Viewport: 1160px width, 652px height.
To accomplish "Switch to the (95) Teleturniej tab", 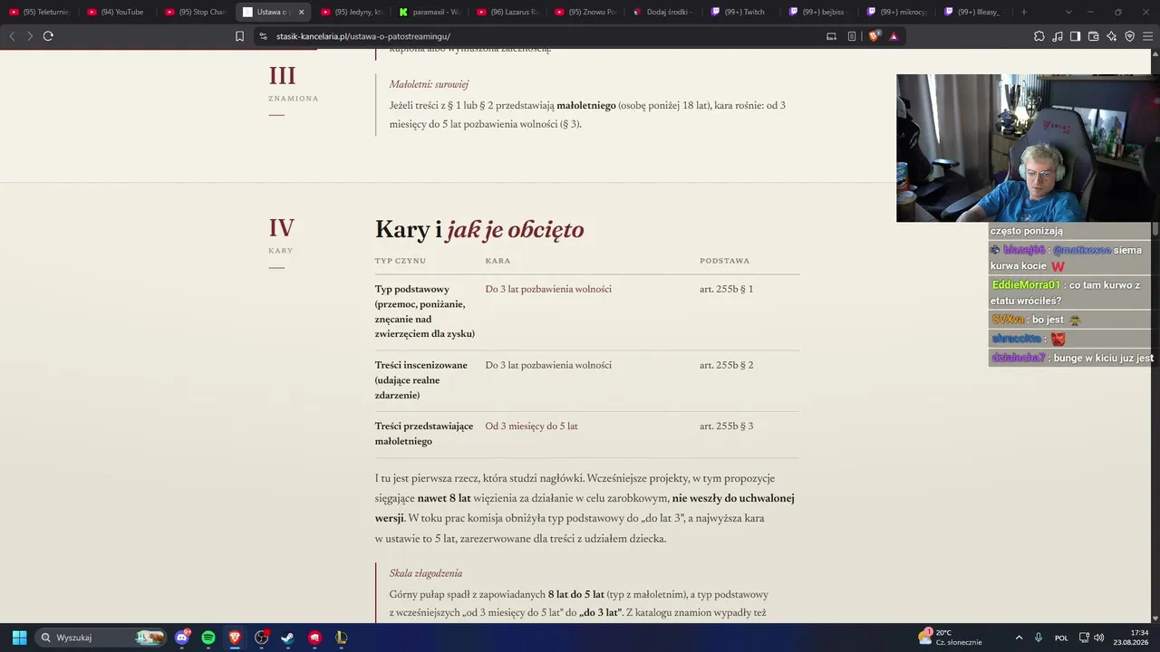I will (x=40, y=12).
